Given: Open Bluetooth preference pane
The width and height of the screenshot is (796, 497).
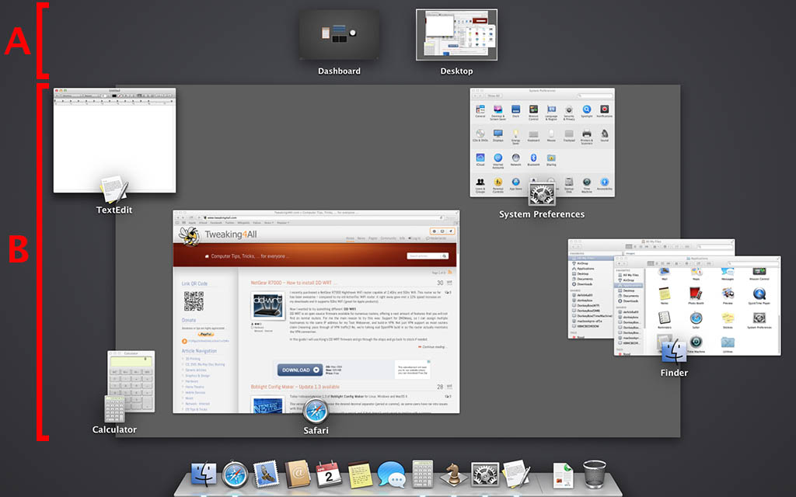Looking at the screenshot, I should [533, 160].
